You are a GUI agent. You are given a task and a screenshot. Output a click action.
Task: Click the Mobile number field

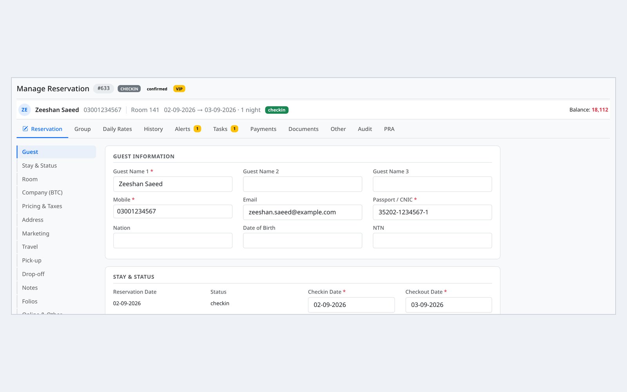tap(173, 211)
